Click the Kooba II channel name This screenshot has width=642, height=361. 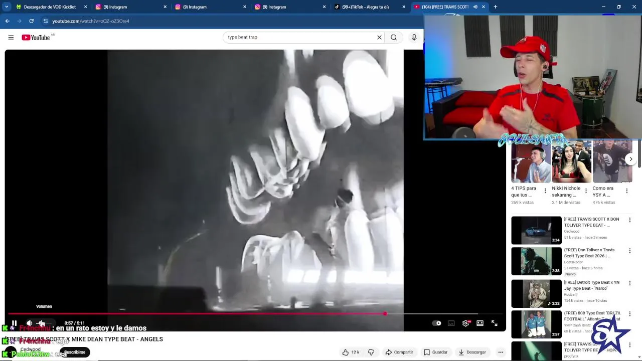[571, 294]
